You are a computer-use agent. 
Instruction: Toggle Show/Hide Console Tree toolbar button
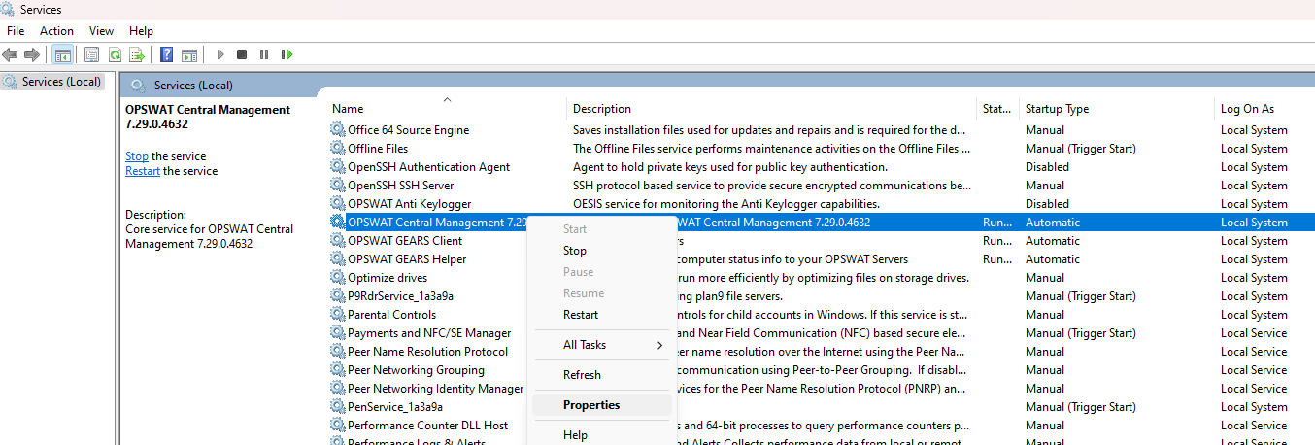point(62,54)
